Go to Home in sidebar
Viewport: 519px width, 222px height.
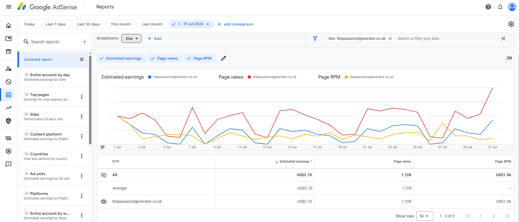click(8, 25)
